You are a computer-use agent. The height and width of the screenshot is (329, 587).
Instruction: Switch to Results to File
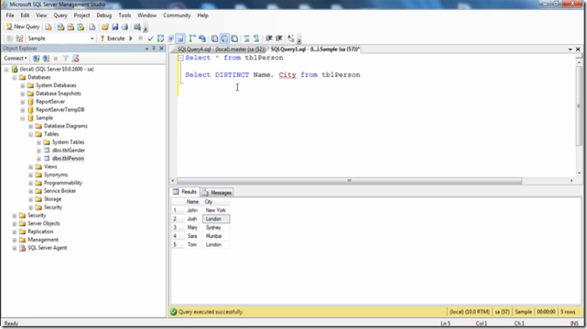234,38
